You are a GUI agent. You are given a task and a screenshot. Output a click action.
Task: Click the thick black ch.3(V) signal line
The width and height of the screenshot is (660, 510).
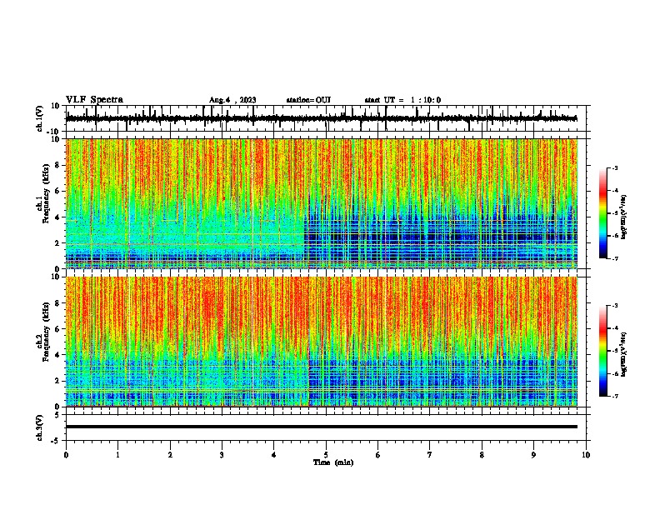pos(322,427)
